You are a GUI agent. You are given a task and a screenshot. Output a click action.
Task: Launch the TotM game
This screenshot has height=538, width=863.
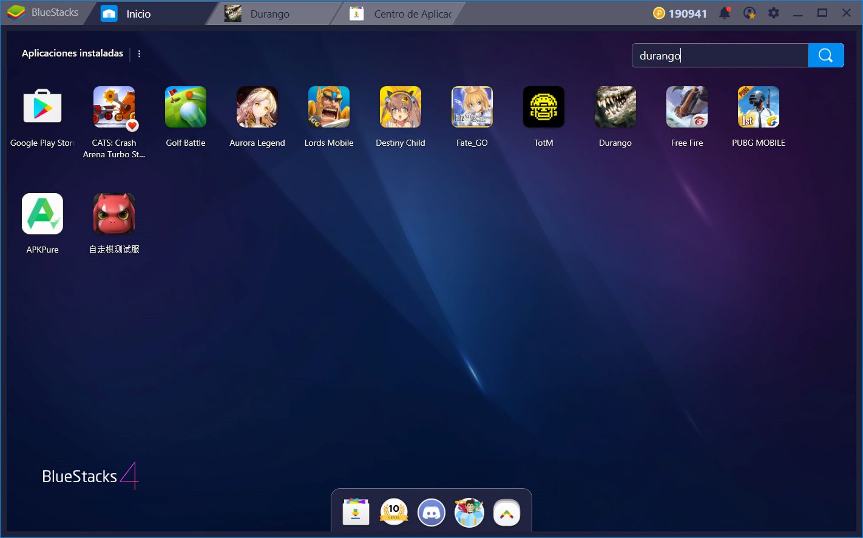click(544, 107)
